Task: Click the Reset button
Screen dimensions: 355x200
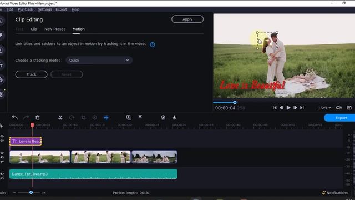Action: point(67,74)
